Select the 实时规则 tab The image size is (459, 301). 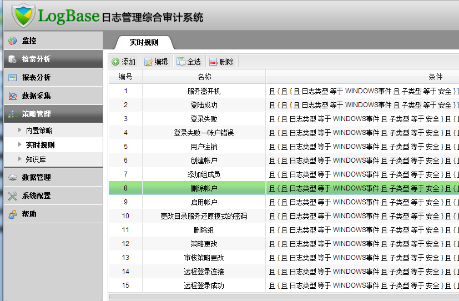point(144,43)
